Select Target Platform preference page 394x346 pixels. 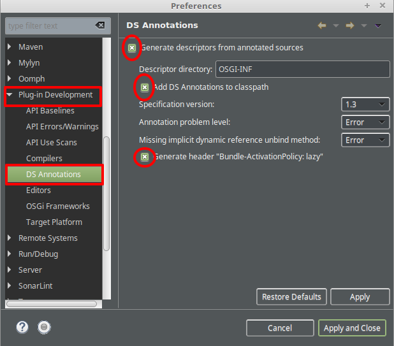tap(54, 222)
